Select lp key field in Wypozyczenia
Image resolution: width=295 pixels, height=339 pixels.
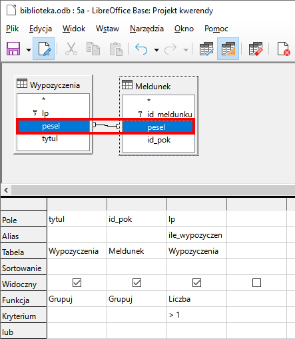(x=53, y=113)
